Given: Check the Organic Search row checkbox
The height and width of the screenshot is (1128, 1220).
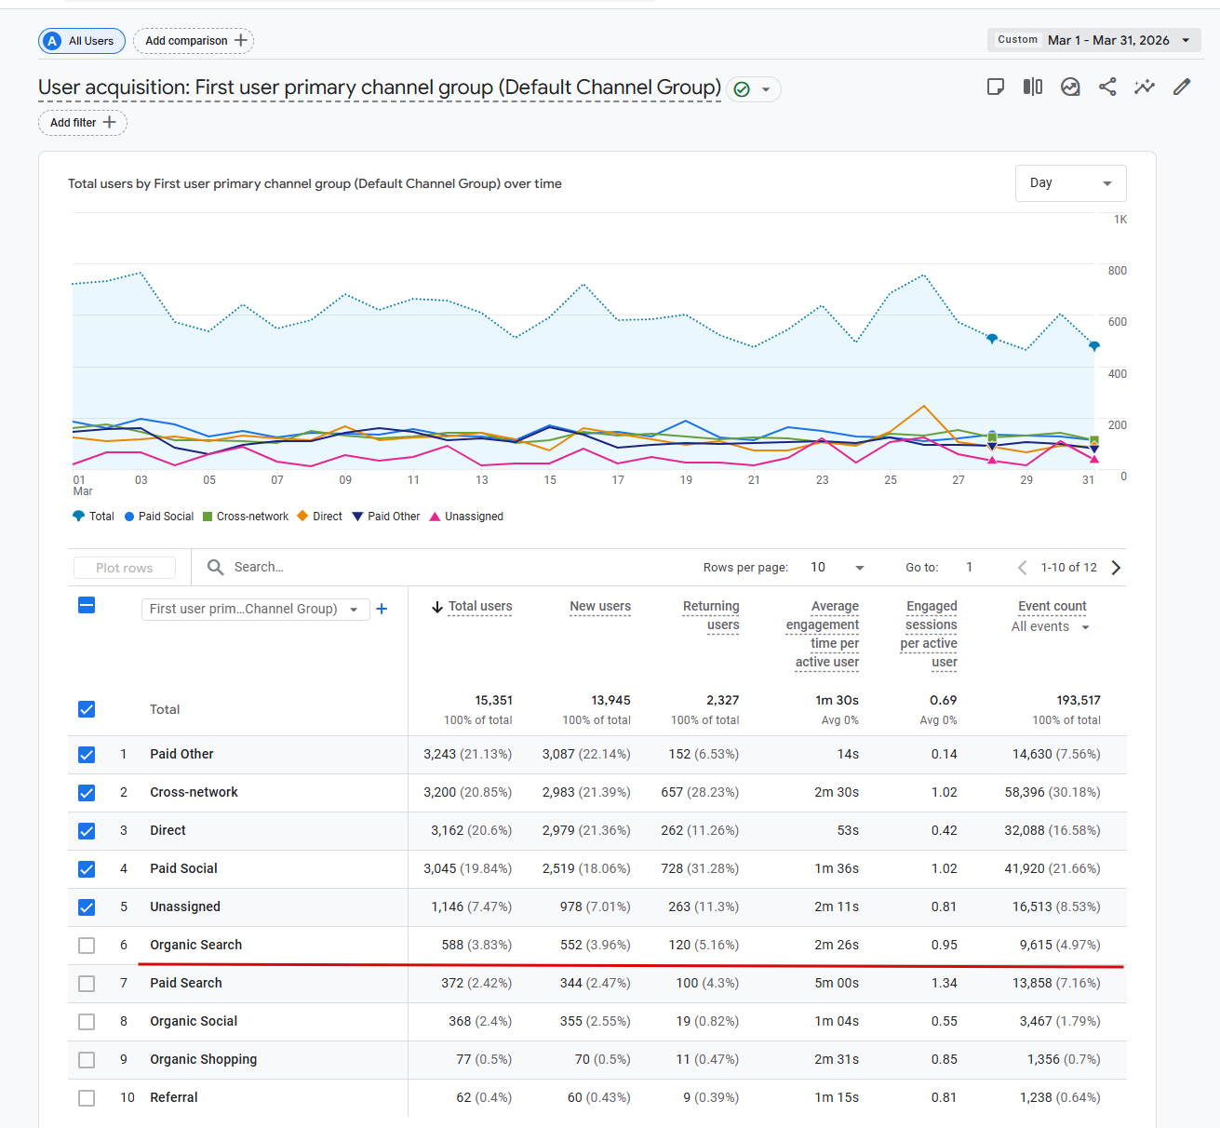Looking at the screenshot, I should click(x=87, y=946).
